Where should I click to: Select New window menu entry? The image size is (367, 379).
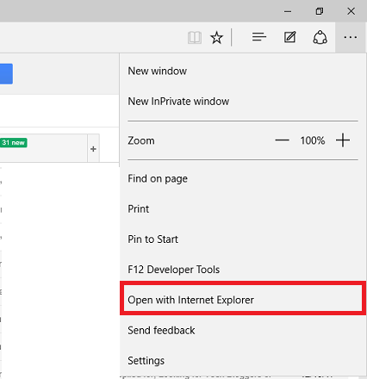tap(243, 71)
